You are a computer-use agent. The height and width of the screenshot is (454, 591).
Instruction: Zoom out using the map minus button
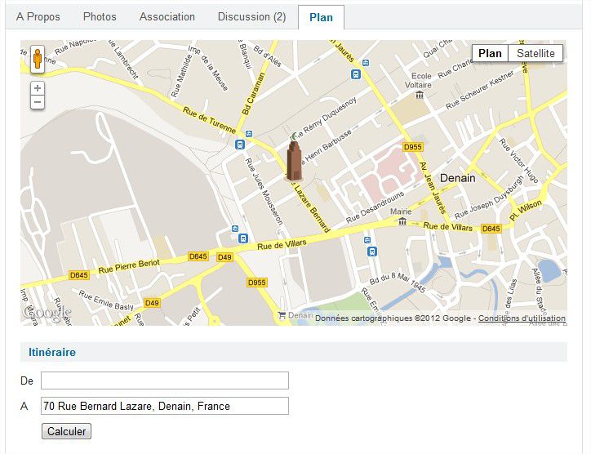tap(38, 102)
